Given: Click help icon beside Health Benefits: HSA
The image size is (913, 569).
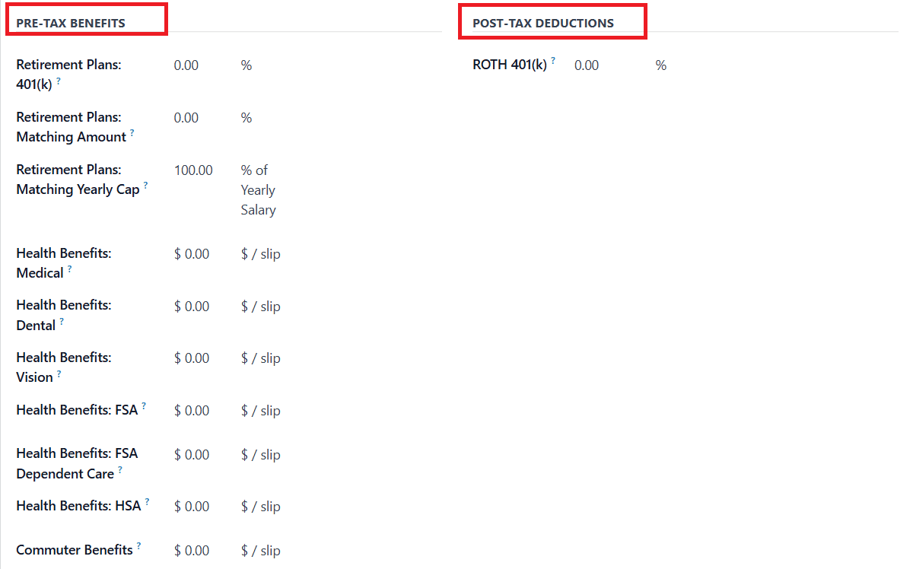Looking at the screenshot, I should [x=148, y=502].
